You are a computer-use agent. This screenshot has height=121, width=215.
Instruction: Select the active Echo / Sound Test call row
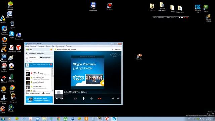coord(39,65)
